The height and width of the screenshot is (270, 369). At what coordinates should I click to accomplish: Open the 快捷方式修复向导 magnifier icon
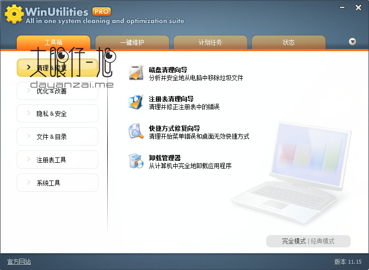tap(136, 131)
